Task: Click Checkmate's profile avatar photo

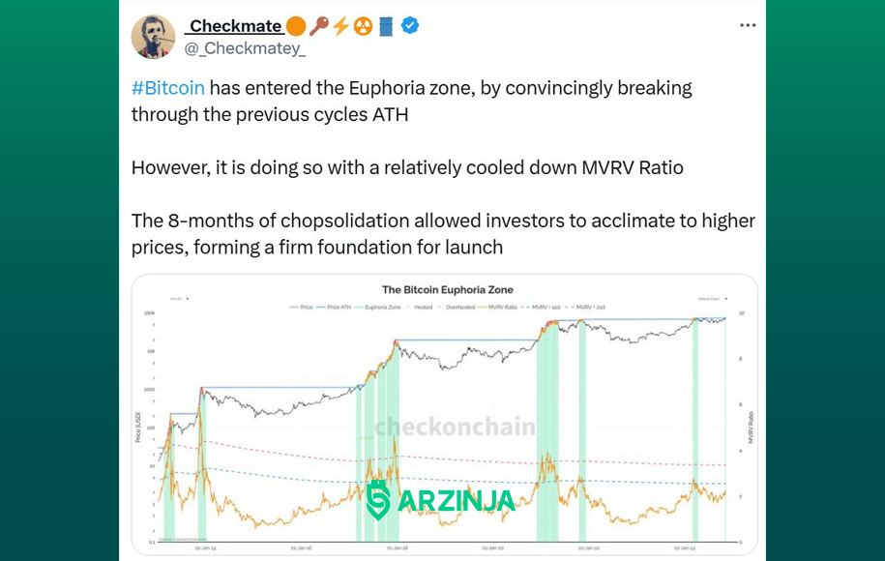Action: (153, 37)
